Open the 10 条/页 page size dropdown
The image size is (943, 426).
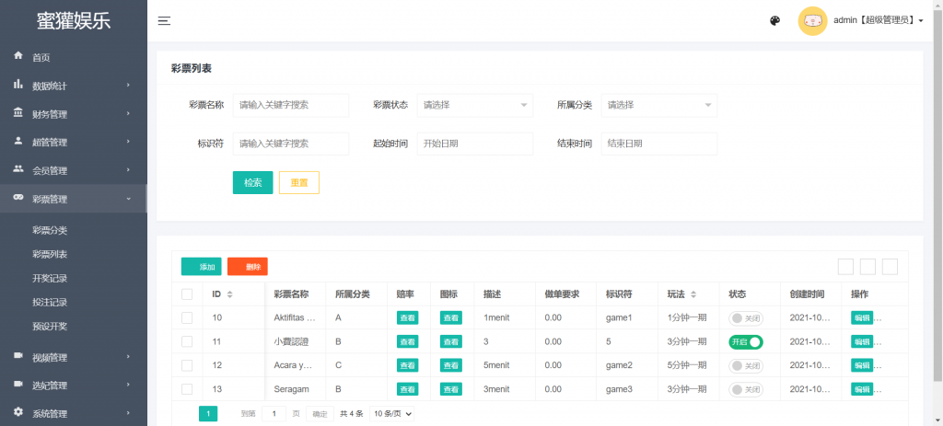[391, 413]
